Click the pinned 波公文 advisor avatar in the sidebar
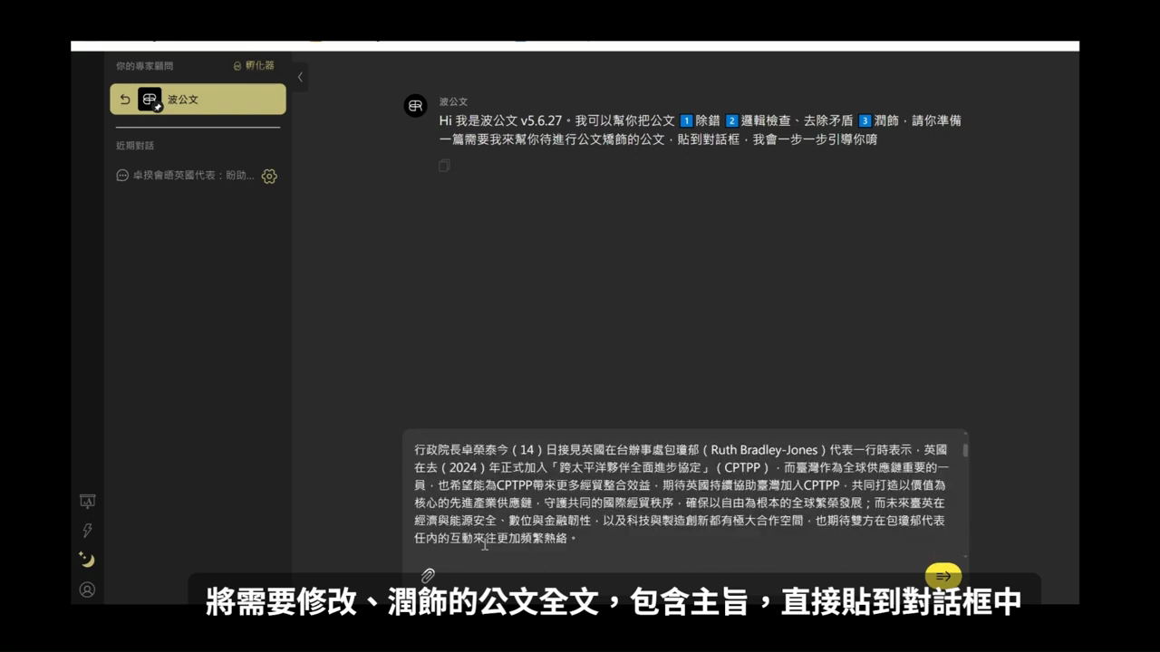This screenshot has height=652, width=1160. point(150,100)
